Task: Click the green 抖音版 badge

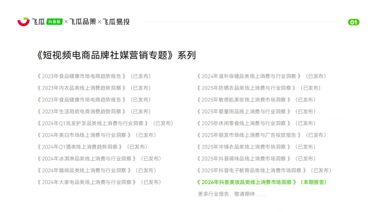Action: [x=54, y=22]
